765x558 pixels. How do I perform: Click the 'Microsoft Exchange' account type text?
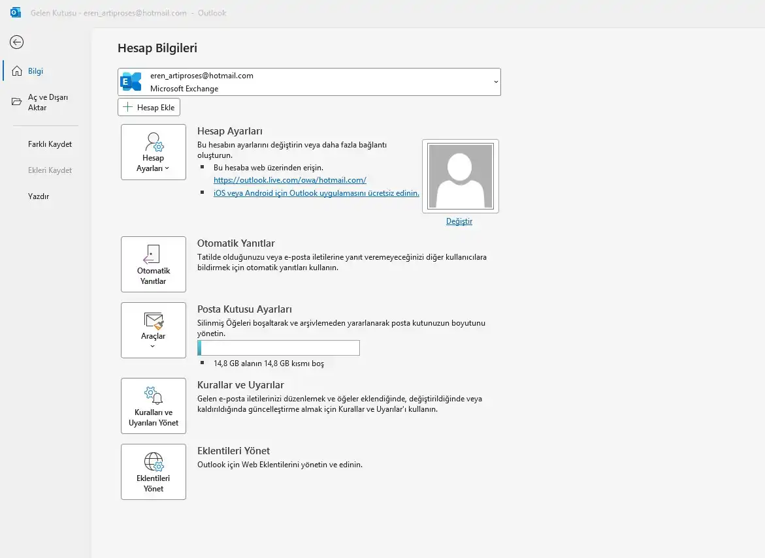click(184, 89)
